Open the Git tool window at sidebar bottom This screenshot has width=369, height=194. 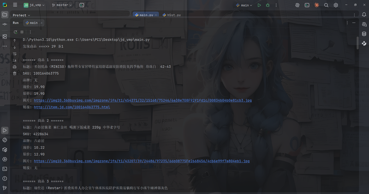click(x=5, y=188)
